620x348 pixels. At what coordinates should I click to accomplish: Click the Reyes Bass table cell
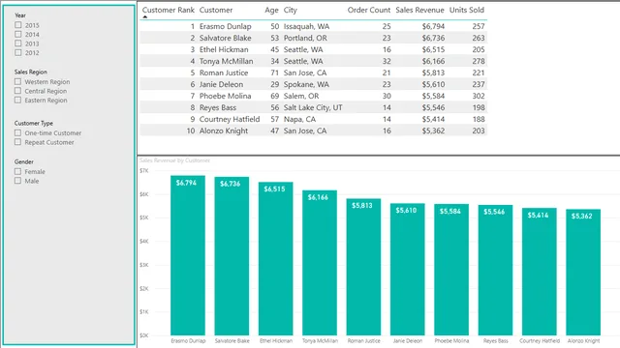(x=217, y=107)
